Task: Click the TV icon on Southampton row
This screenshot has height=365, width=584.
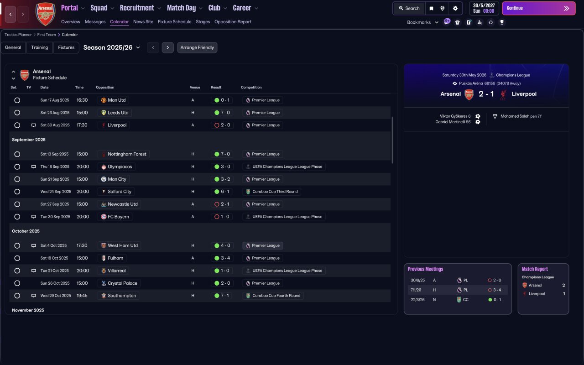Action: pos(33,296)
